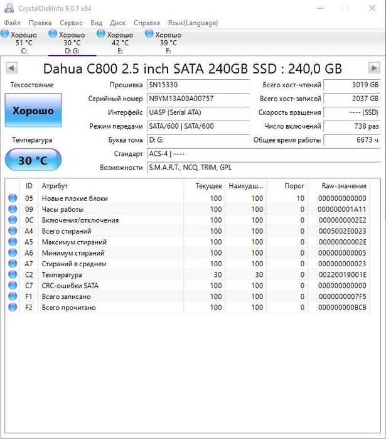
Task: Click the Режим передачи field SATA/600
Action: [198, 126]
